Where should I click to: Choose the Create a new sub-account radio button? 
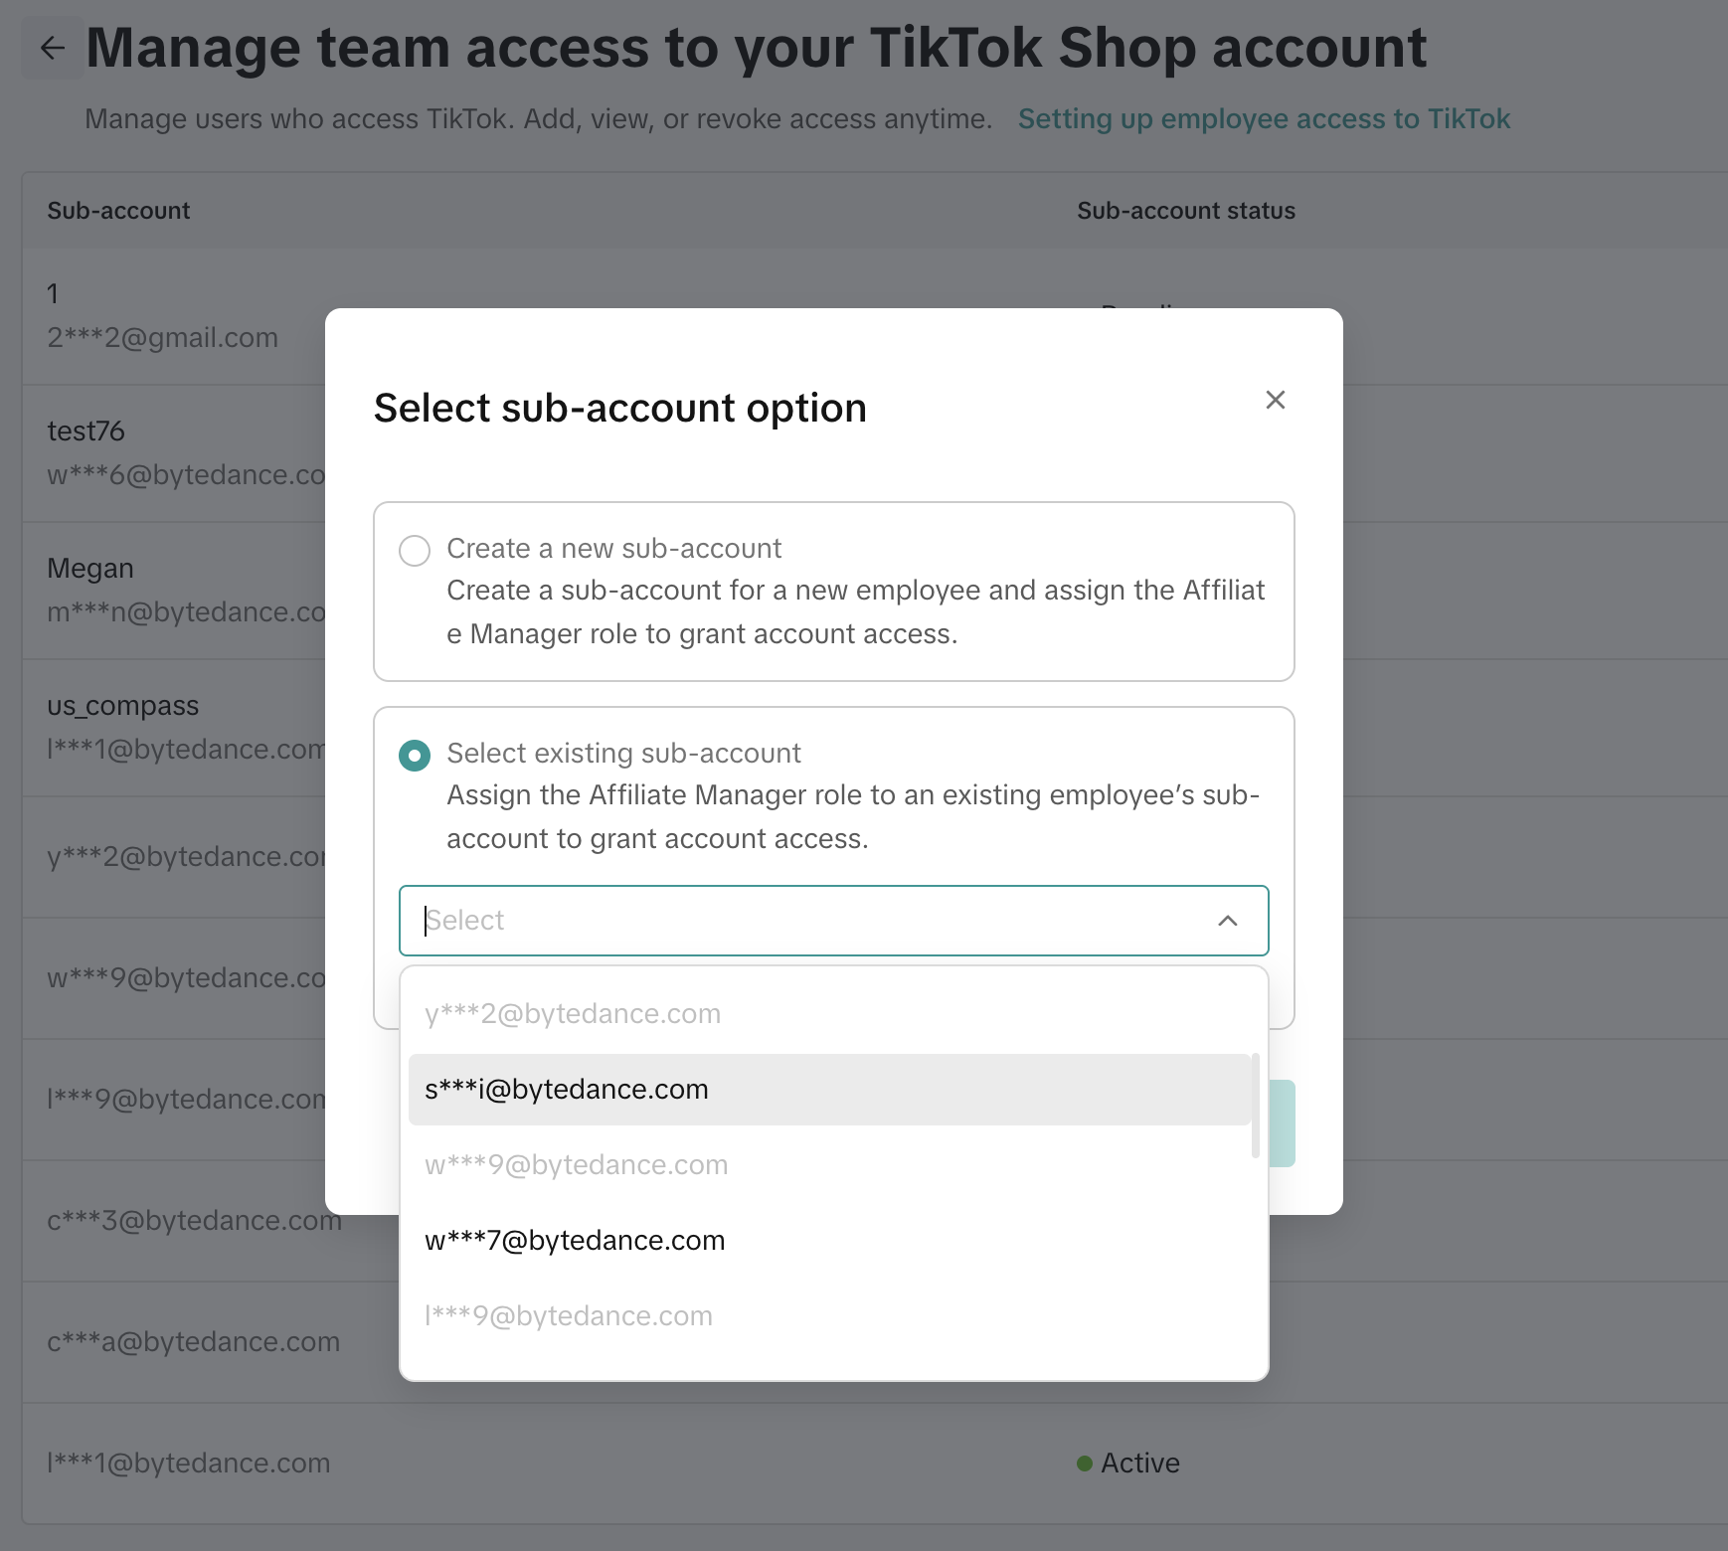pyautogui.click(x=415, y=550)
